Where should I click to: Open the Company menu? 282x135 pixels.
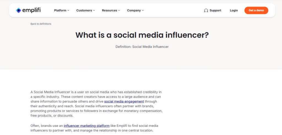tap(134, 10)
